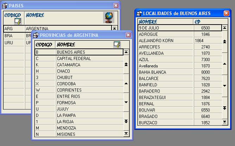Jump to first record in LOCALIDADES list
Image resolution: width=235 pixels, height=146 pixels.
(x=225, y=28)
